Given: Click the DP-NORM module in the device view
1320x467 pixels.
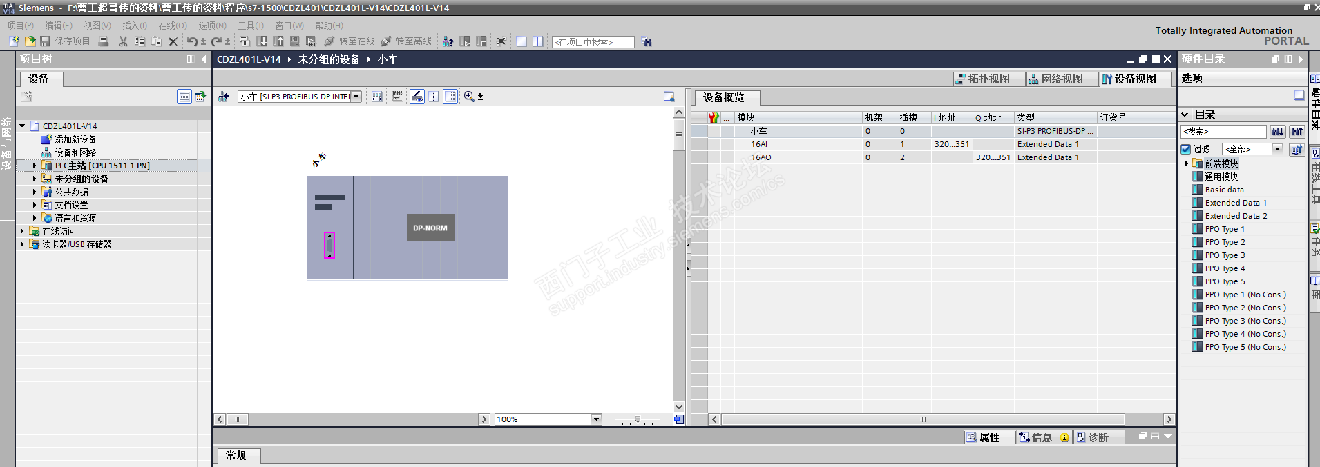Looking at the screenshot, I should tap(430, 228).
